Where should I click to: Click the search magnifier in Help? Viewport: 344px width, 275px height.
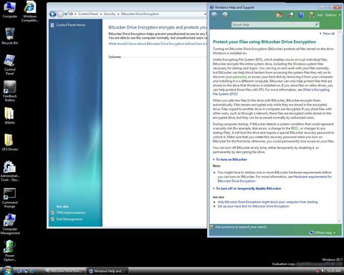coord(316,24)
